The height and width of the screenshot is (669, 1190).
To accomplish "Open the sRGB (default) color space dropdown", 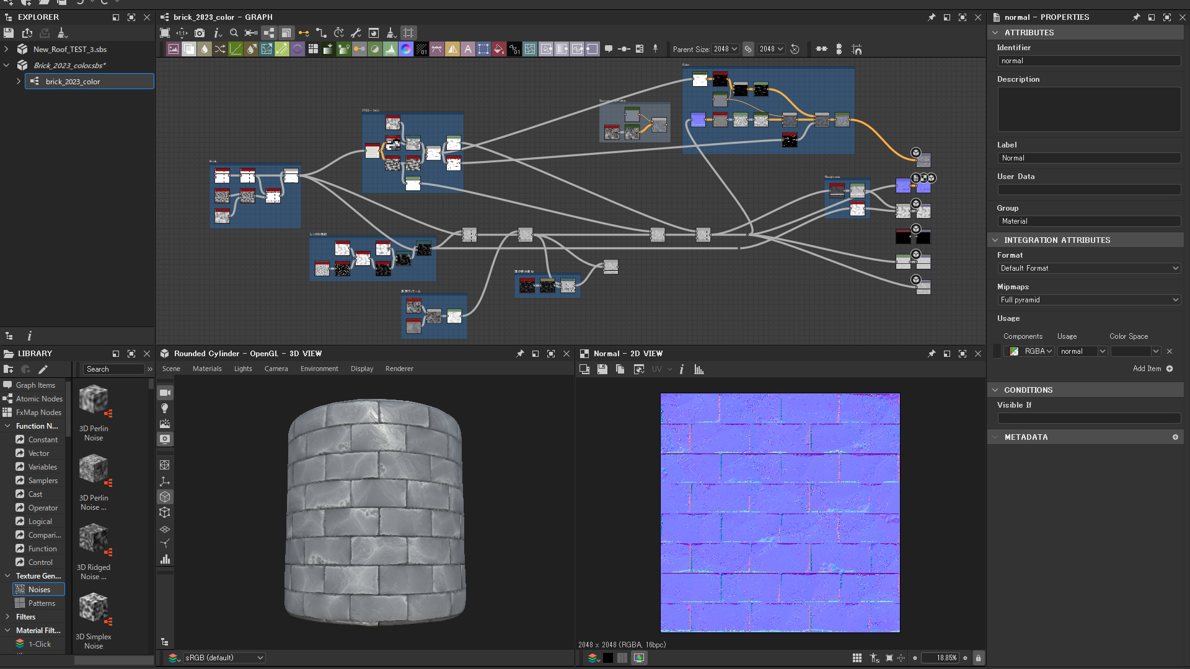I will click(224, 658).
